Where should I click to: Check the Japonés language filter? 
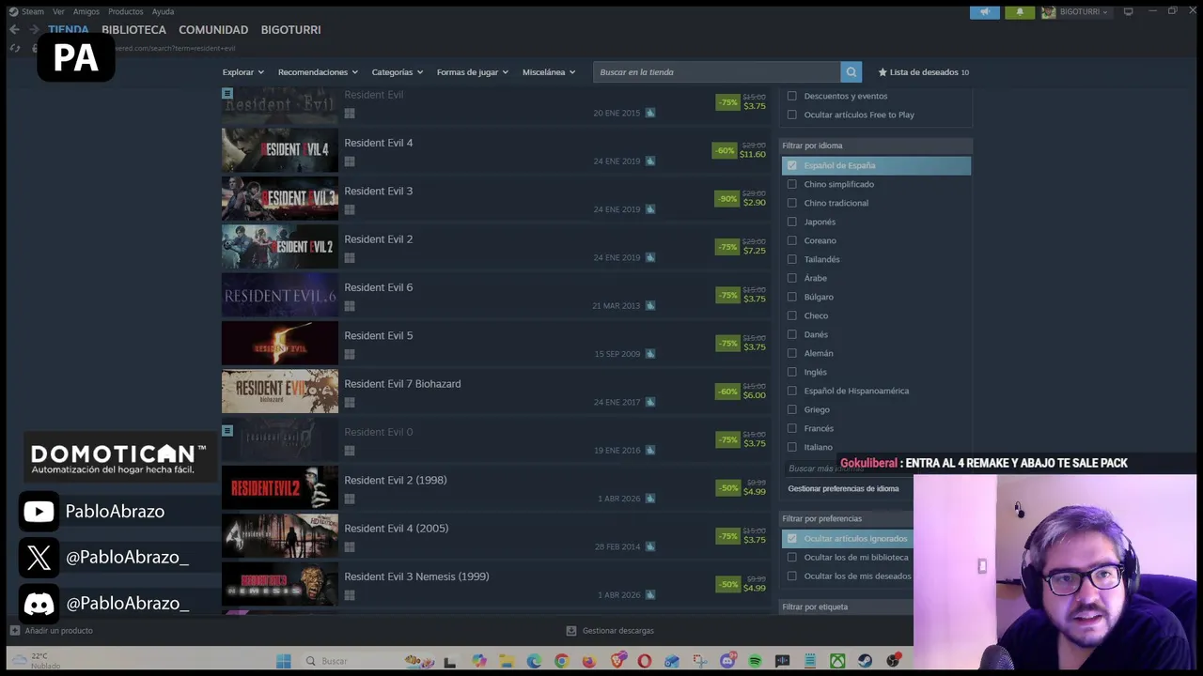pyautogui.click(x=791, y=222)
